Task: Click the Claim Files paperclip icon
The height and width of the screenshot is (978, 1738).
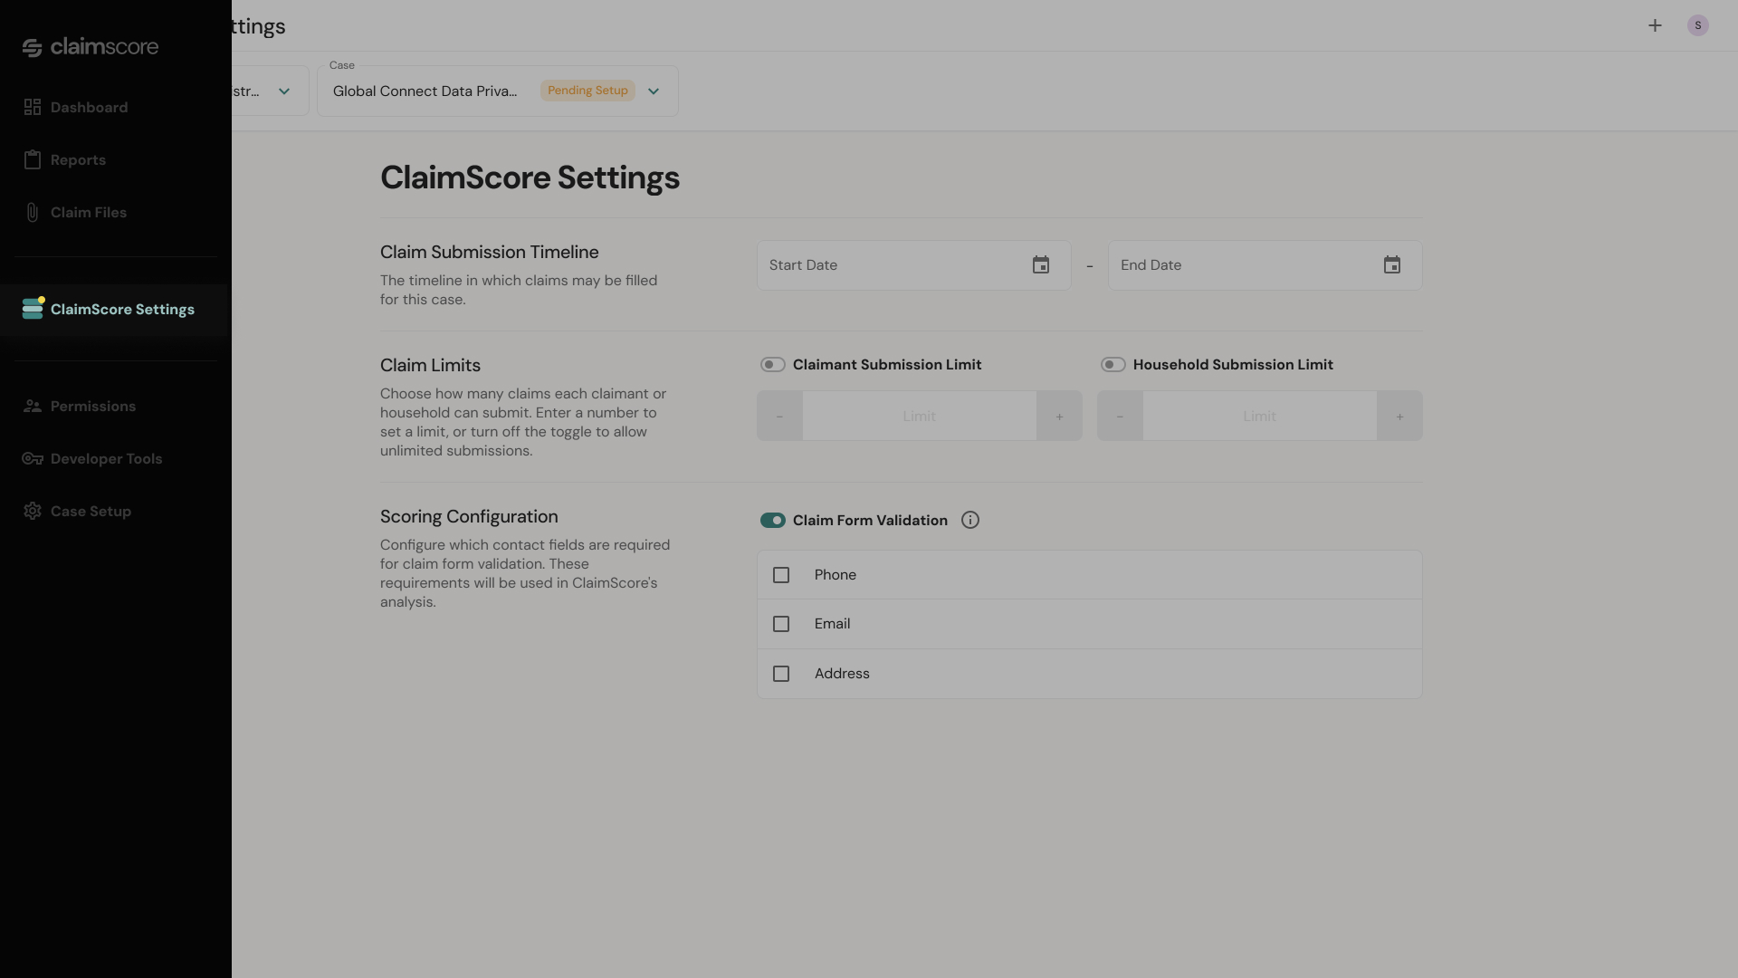Action: (x=33, y=213)
